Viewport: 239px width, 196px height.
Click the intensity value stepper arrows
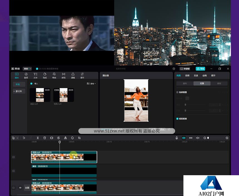[220, 105]
